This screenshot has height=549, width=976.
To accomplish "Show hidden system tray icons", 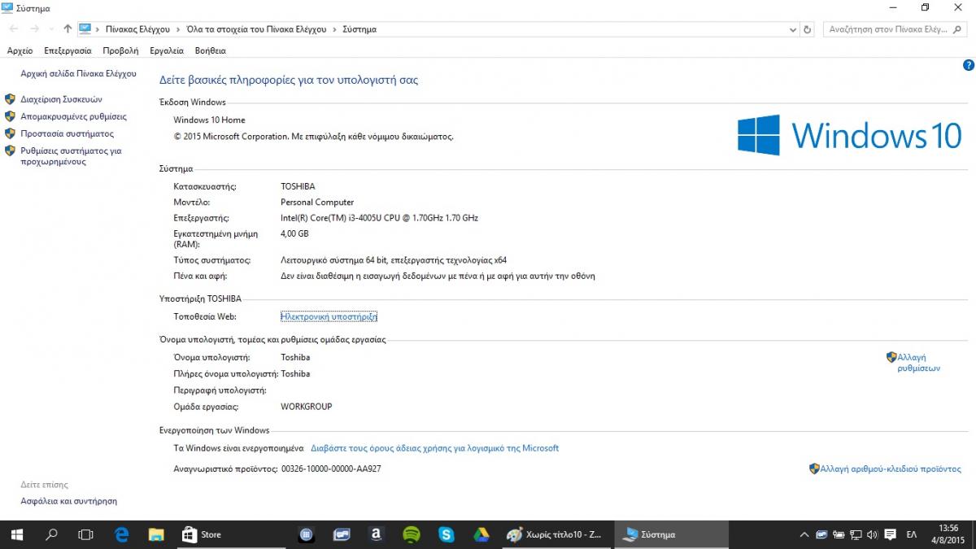I will click(x=804, y=534).
